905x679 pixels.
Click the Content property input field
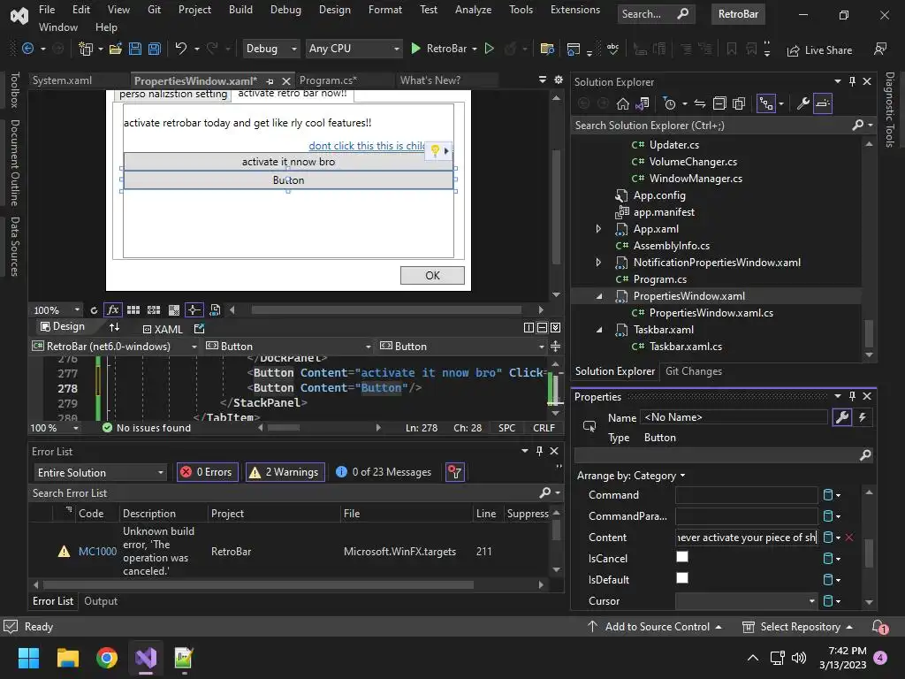coord(746,538)
